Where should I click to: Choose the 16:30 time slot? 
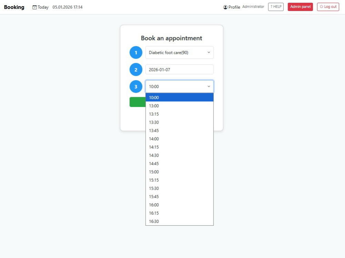click(x=179, y=221)
